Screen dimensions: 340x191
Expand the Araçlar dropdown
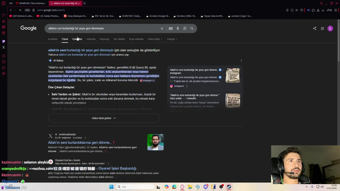point(172,39)
